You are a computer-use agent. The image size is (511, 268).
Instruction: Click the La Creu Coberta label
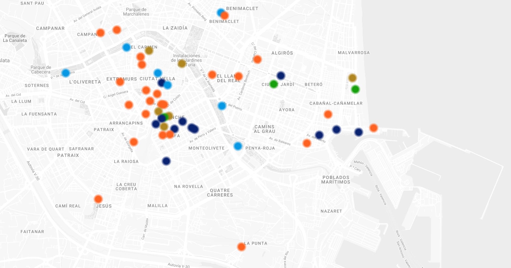tap(126, 186)
